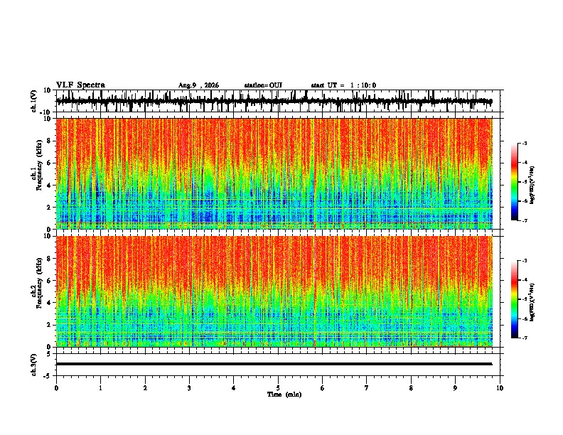
Task: Click the "-3" label on ch.2 color scale
Action: (524, 261)
